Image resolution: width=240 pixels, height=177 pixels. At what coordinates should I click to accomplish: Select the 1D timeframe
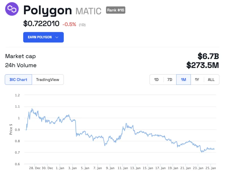[156, 79]
